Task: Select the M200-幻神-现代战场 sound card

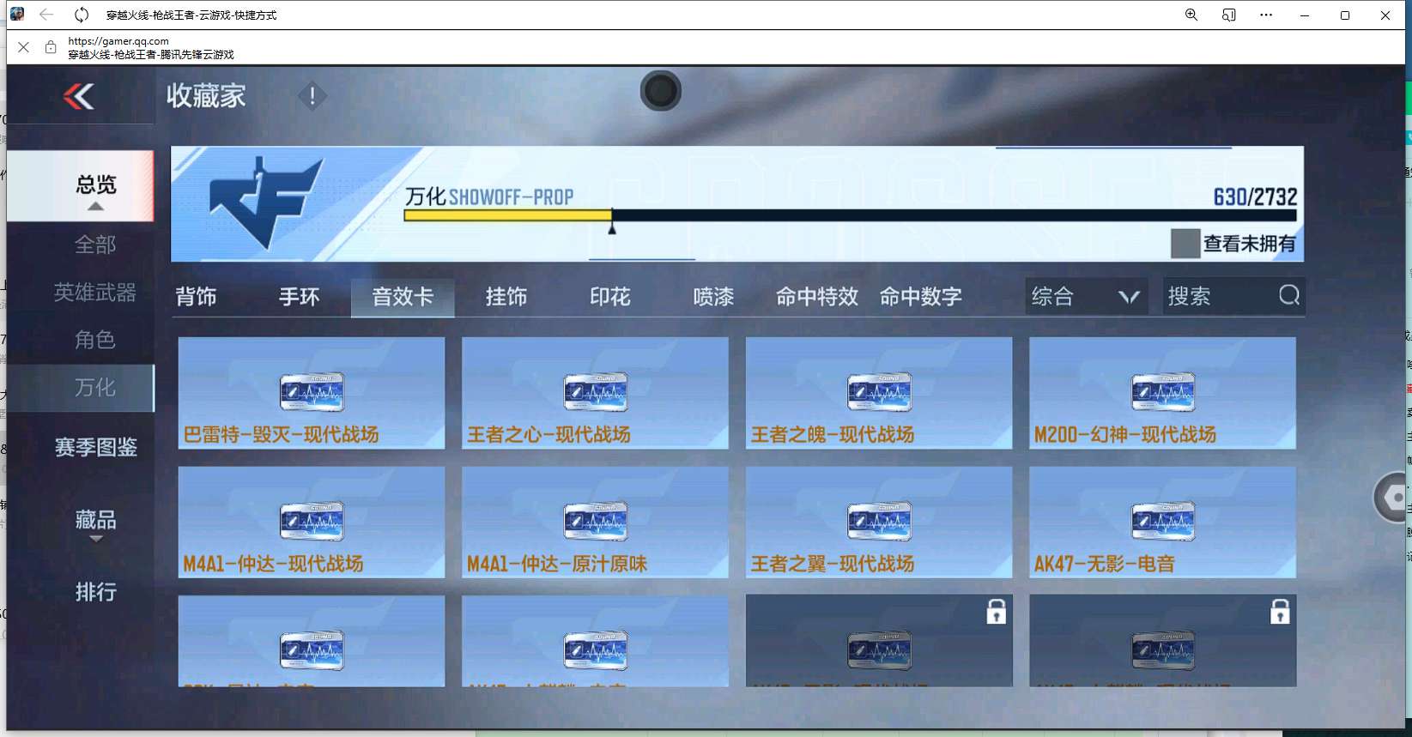Action: point(1163,393)
